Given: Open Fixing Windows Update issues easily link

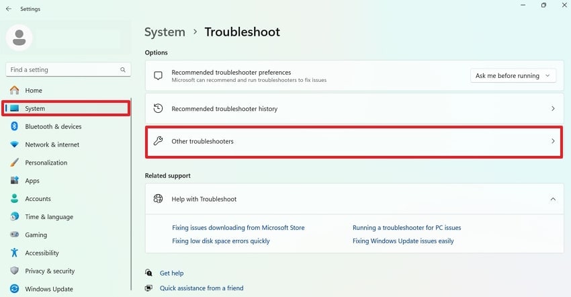Looking at the screenshot, I should [x=403, y=241].
